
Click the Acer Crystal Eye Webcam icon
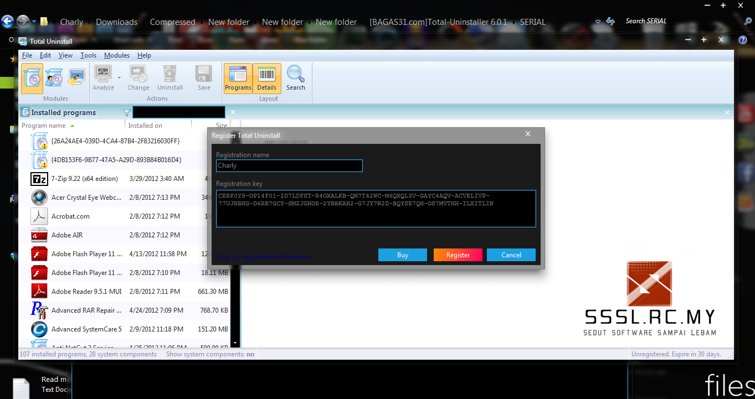39,198
